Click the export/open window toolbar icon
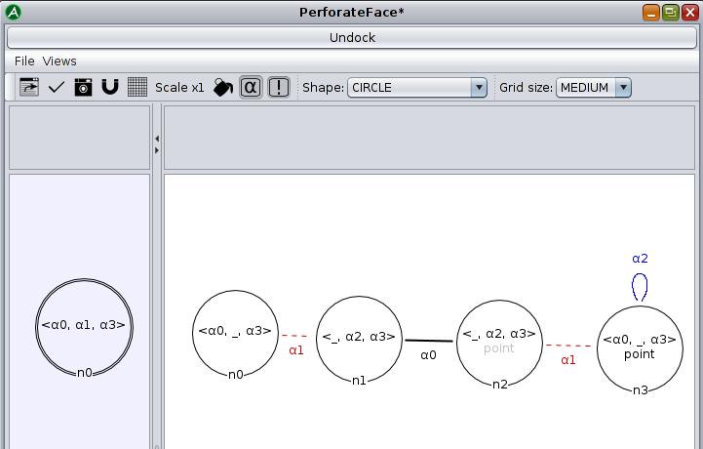Image resolution: width=703 pixels, height=449 pixels. click(x=29, y=87)
